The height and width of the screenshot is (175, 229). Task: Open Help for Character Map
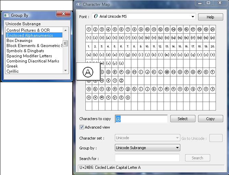[210, 17]
